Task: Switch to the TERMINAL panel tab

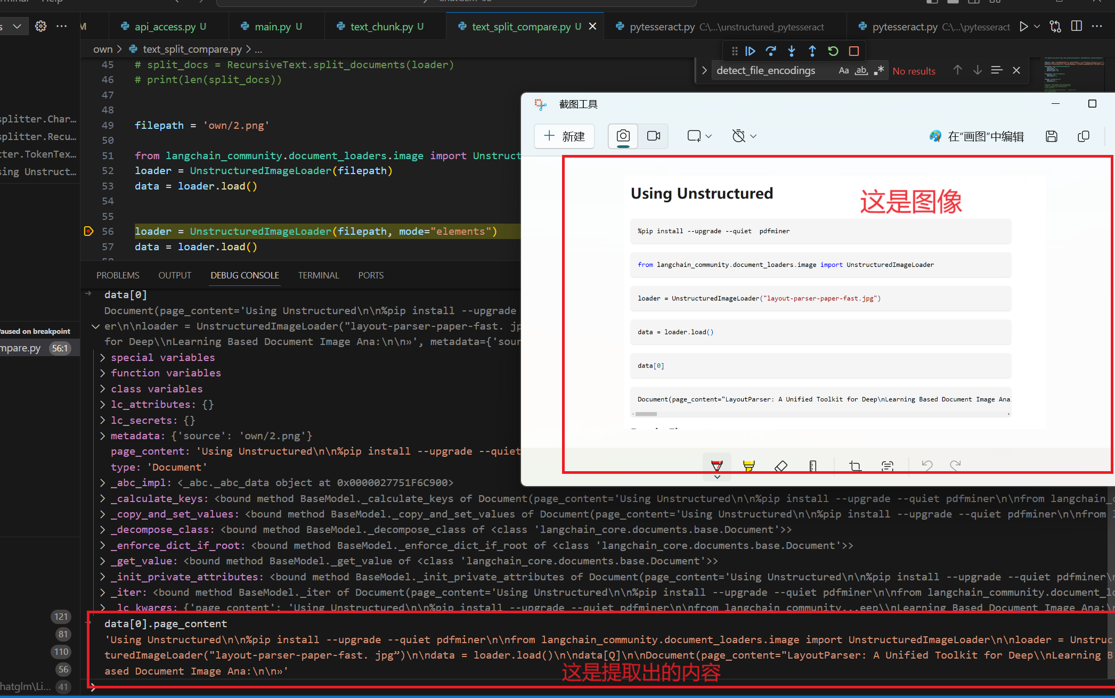Action: click(318, 275)
